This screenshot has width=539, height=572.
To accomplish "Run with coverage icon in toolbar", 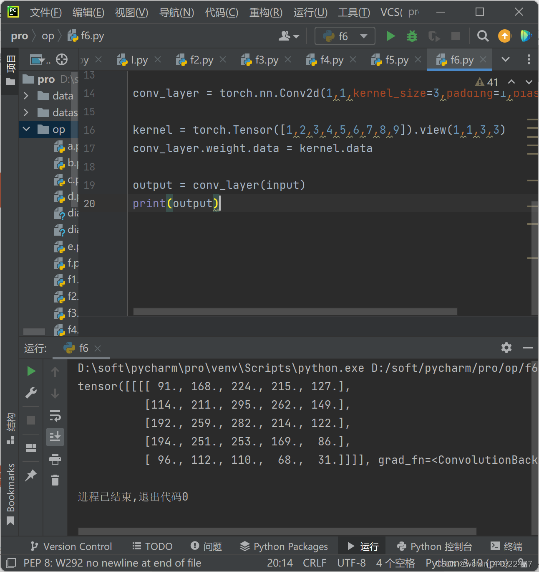I will coord(434,36).
